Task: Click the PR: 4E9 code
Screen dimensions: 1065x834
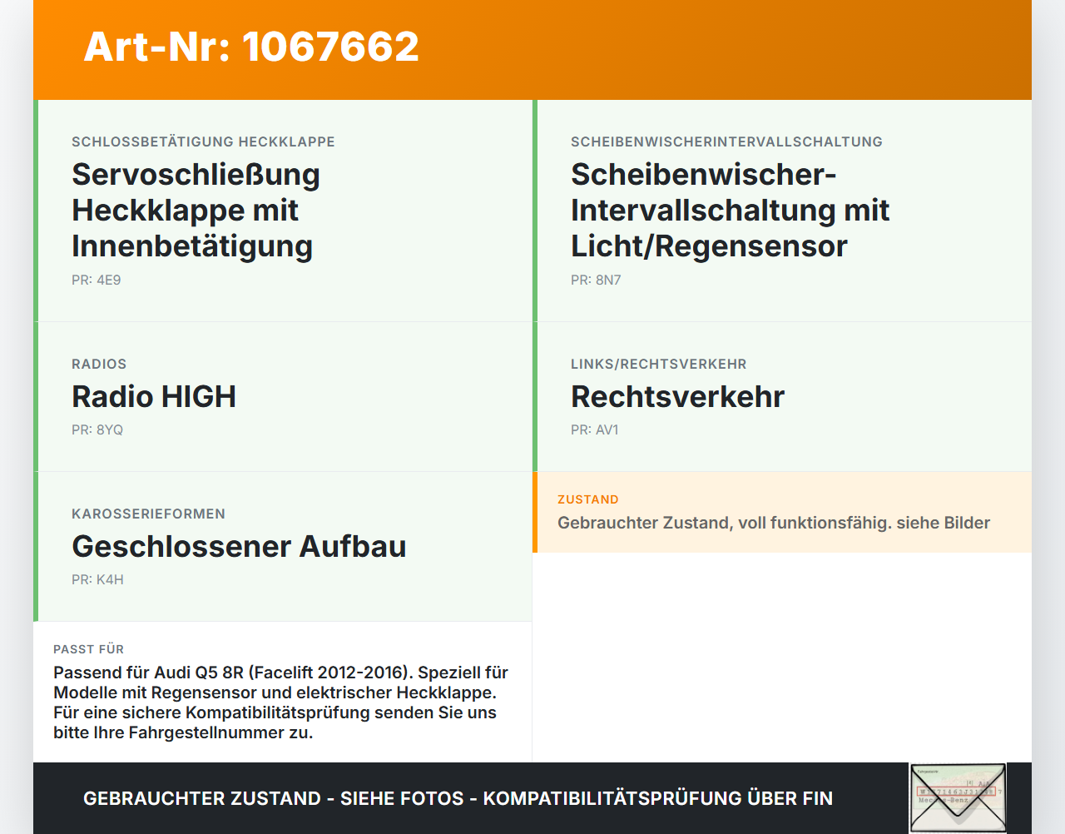Action: [97, 280]
